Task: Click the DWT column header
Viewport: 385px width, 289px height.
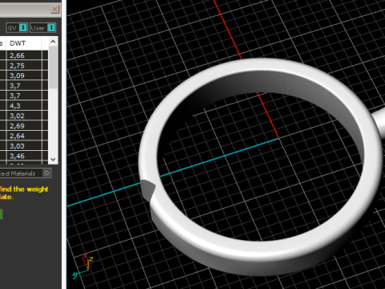Action: 24,43
